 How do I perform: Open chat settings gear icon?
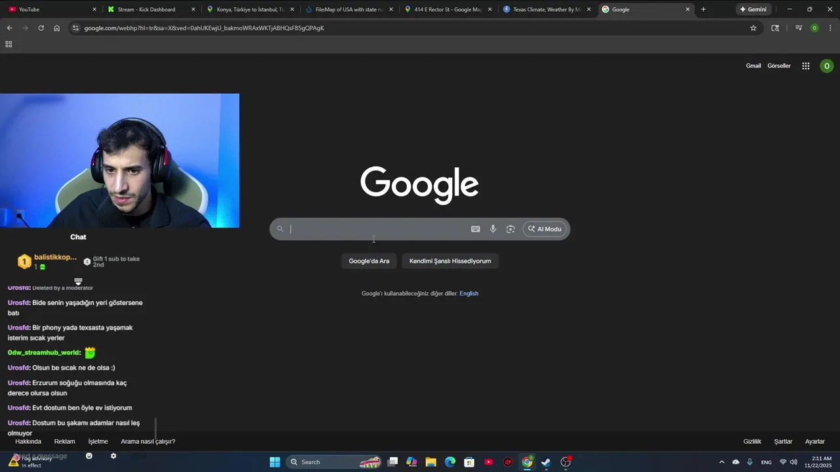coord(114,456)
